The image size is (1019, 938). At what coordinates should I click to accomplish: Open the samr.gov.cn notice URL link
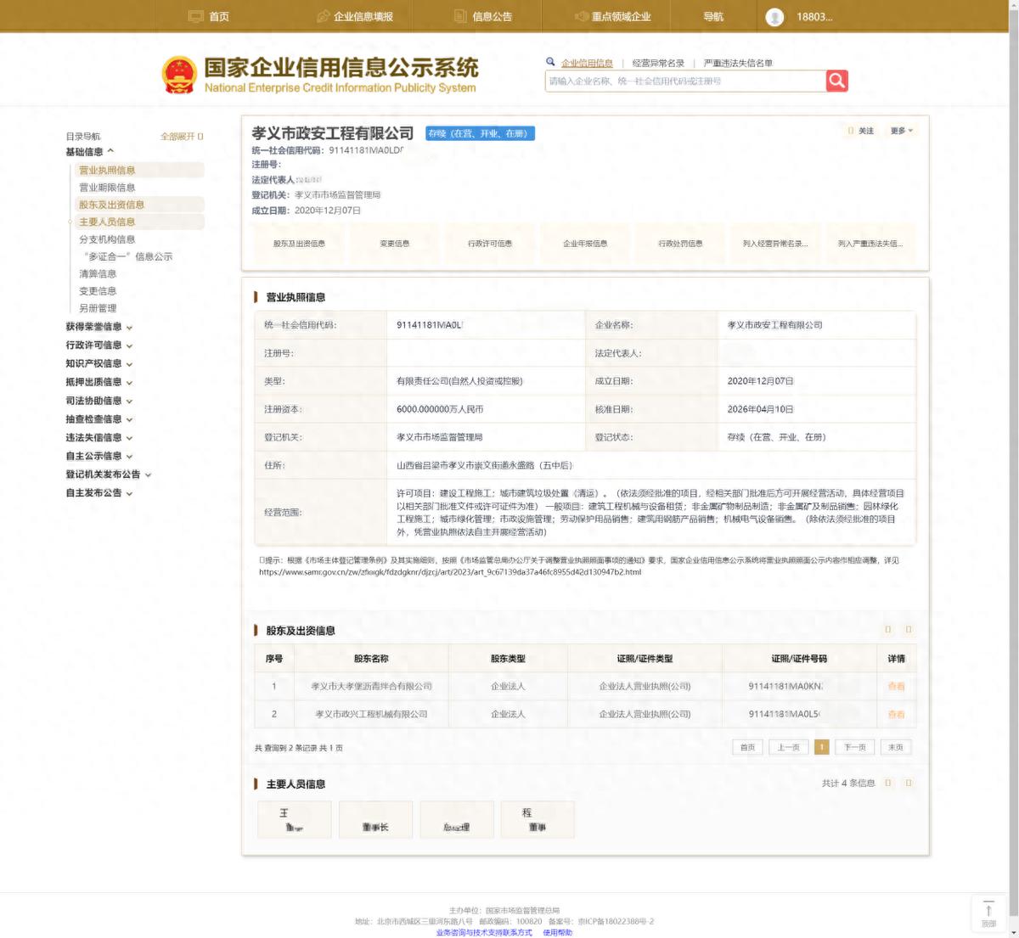(450, 572)
